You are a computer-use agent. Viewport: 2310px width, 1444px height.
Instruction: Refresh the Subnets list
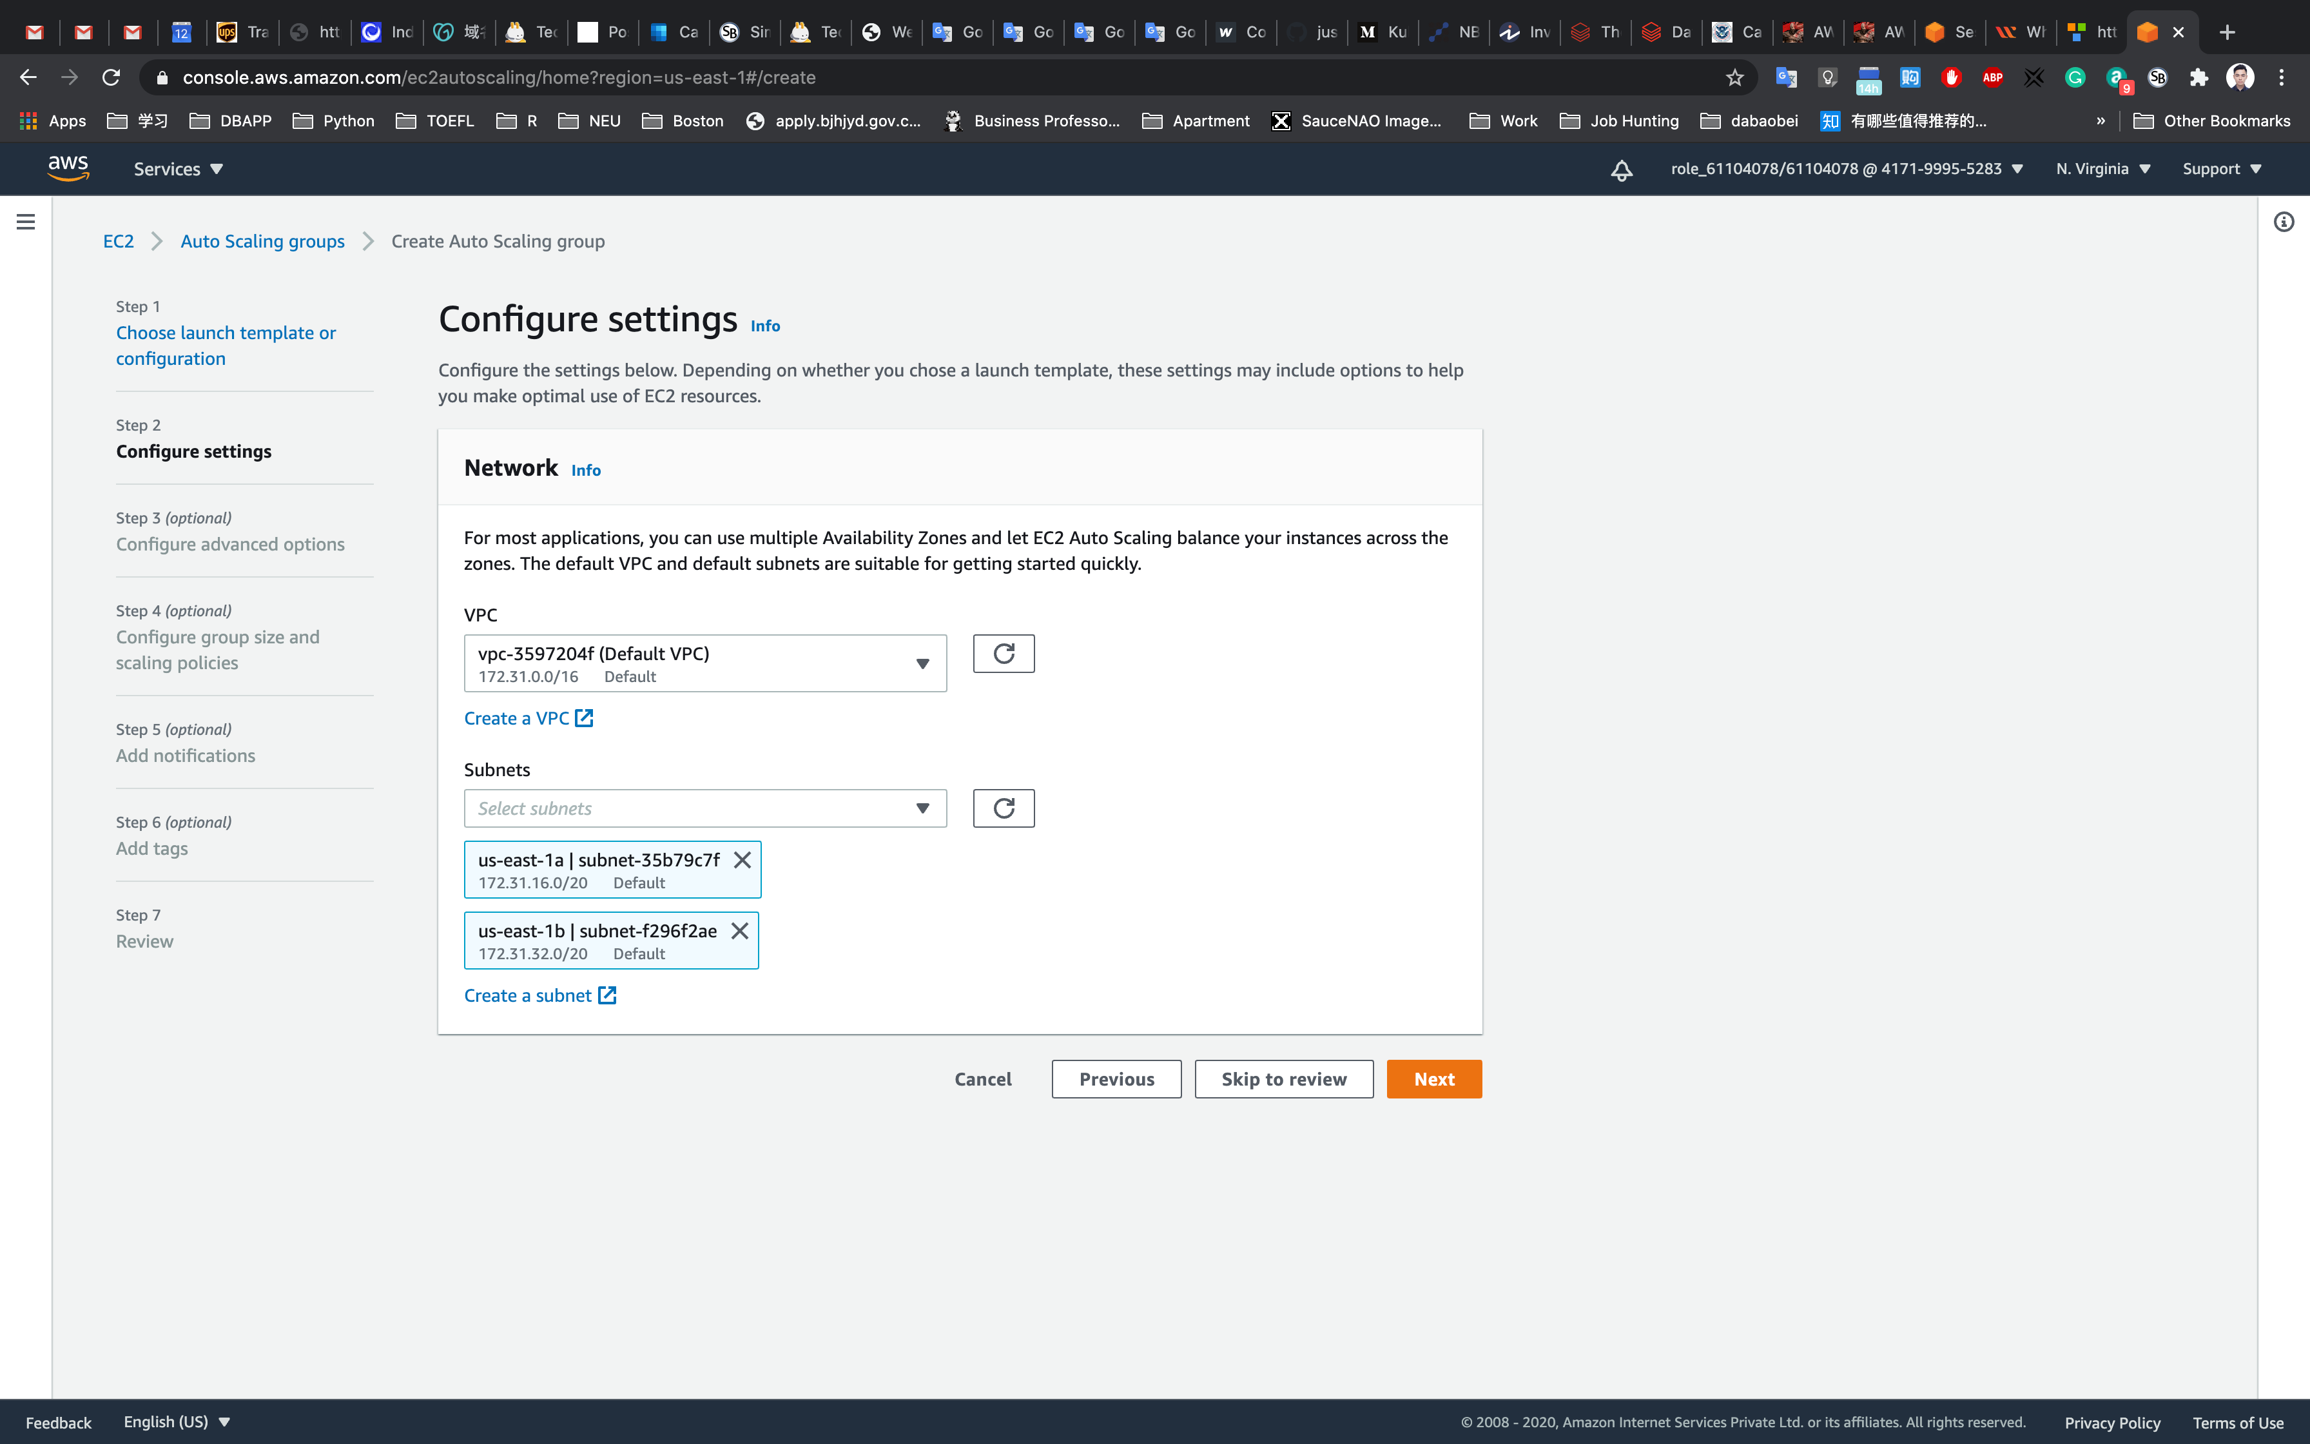[1004, 809]
